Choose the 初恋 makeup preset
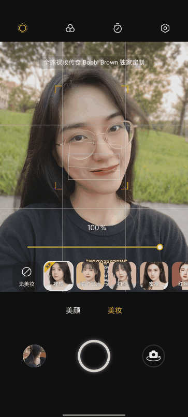Screen dimensions: 188x417 (122, 276)
